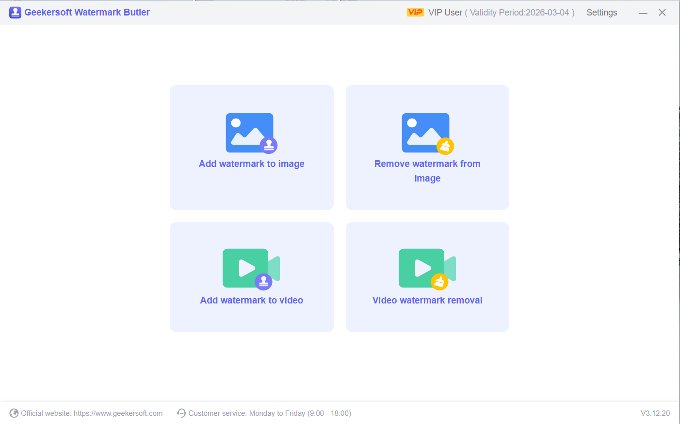
Task: Click the picture icon with yellow eraser badge
Action: coord(427,133)
